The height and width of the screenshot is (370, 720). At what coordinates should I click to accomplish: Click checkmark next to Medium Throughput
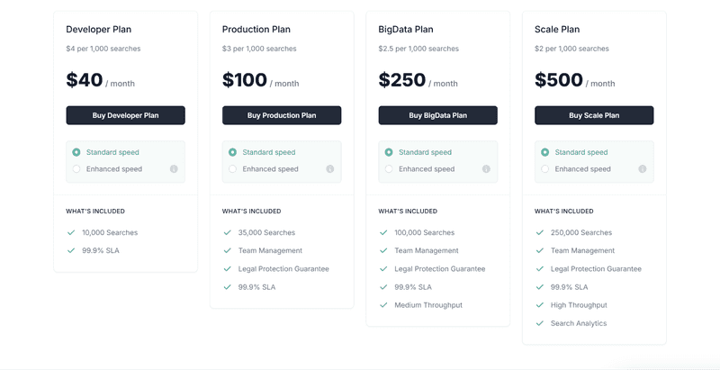[383, 305]
